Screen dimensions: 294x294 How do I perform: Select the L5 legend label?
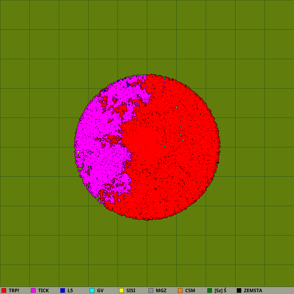[x=70, y=291]
